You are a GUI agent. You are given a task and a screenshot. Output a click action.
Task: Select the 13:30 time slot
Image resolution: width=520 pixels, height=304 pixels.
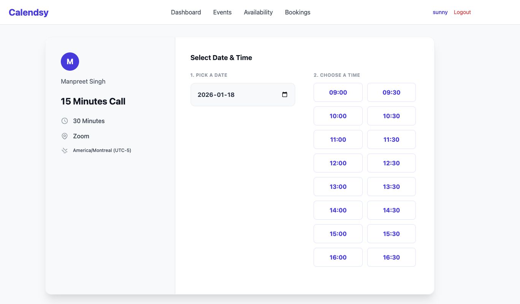(392, 187)
